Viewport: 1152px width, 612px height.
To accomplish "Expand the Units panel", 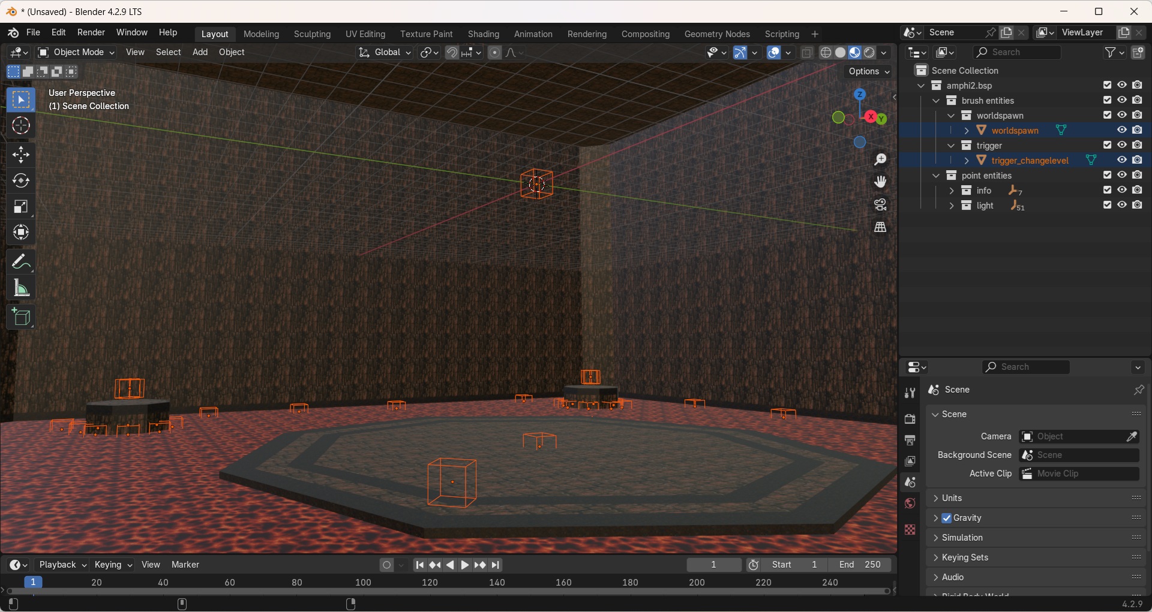I will pyautogui.click(x=1036, y=498).
